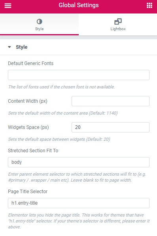Image resolution: width=157 pixels, height=236 pixels.
Task: Click the Global Settings header title
Action: coord(79,5)
